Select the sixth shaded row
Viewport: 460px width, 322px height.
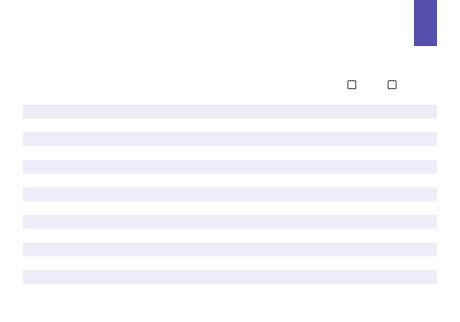coord(230,249)
